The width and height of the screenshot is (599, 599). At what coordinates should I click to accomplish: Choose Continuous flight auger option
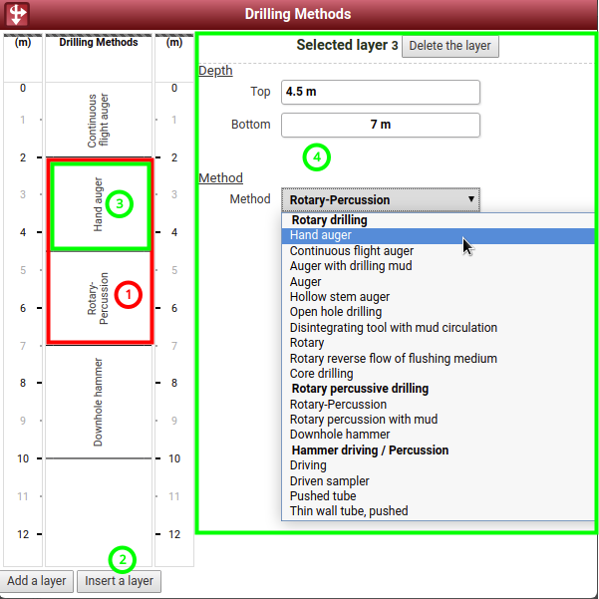click(351, 251)
